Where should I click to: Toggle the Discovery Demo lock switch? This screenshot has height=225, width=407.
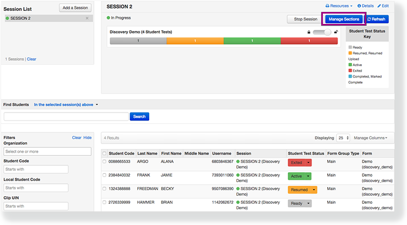coord(322,32)
